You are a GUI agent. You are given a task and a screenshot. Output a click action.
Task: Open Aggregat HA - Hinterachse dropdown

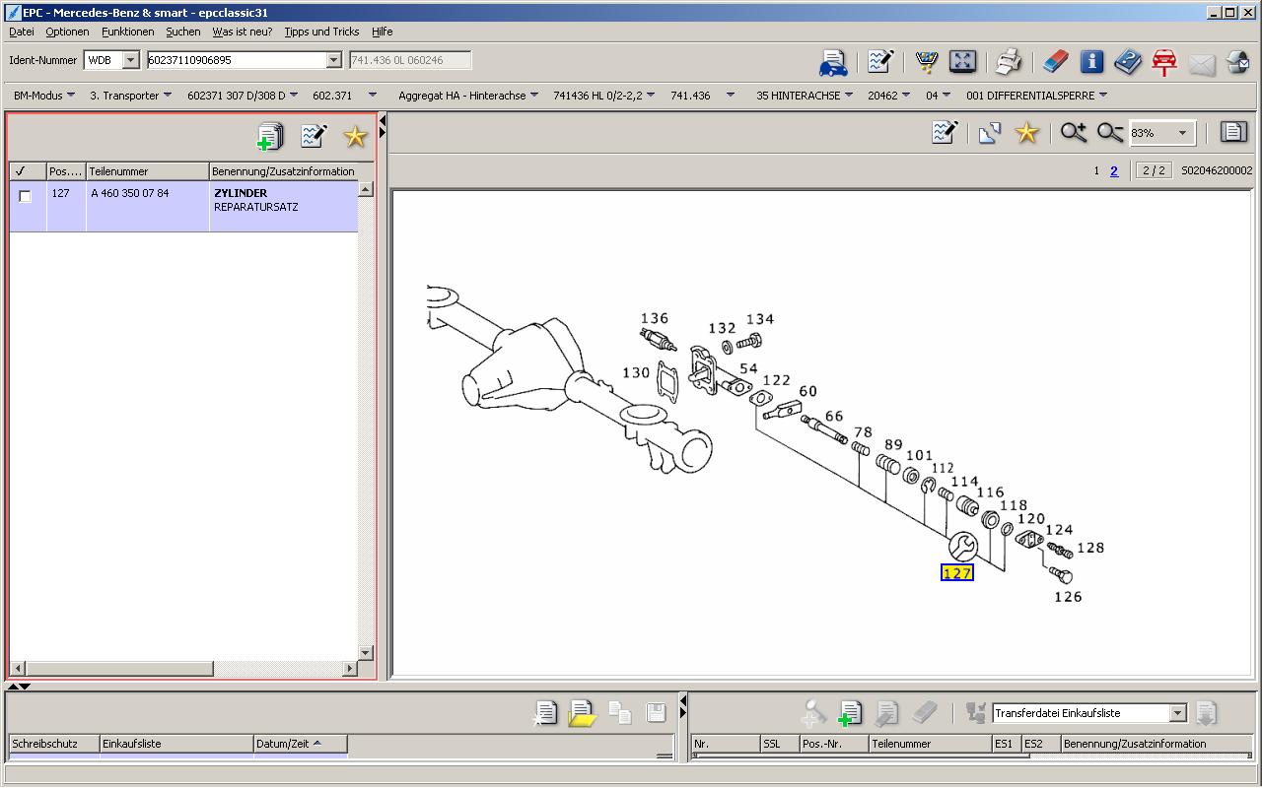click(468, 96)
